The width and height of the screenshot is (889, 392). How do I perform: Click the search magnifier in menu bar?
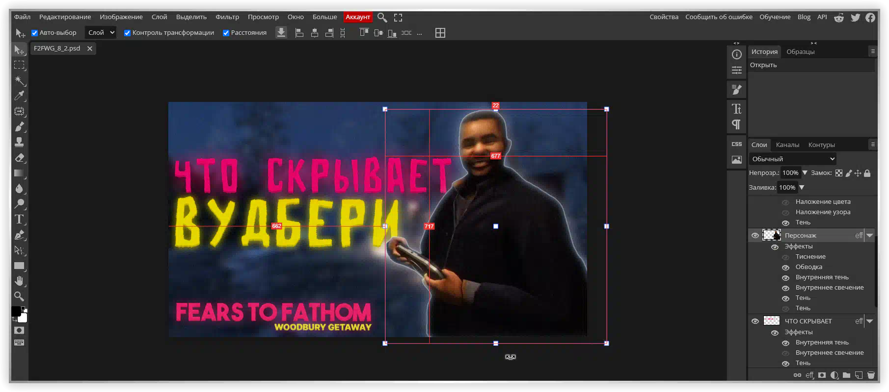click(382, 18)
